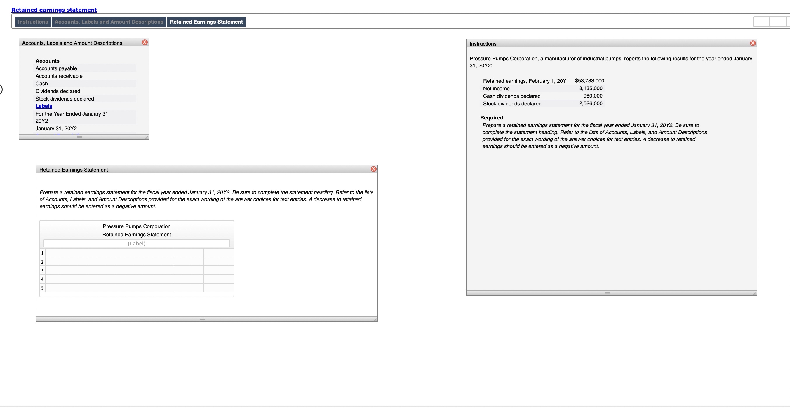Switch to the Accounts, Labels and Amount Descriptions tab
Viewport: 790px width, 415px height.
[109, 22]
